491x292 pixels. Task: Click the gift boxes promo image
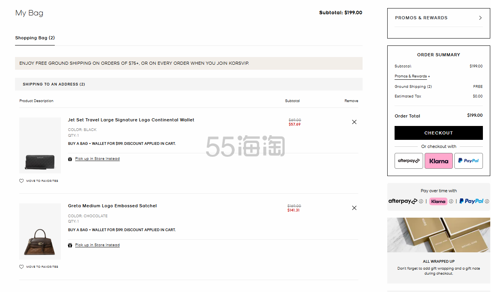tap(439, 235)
